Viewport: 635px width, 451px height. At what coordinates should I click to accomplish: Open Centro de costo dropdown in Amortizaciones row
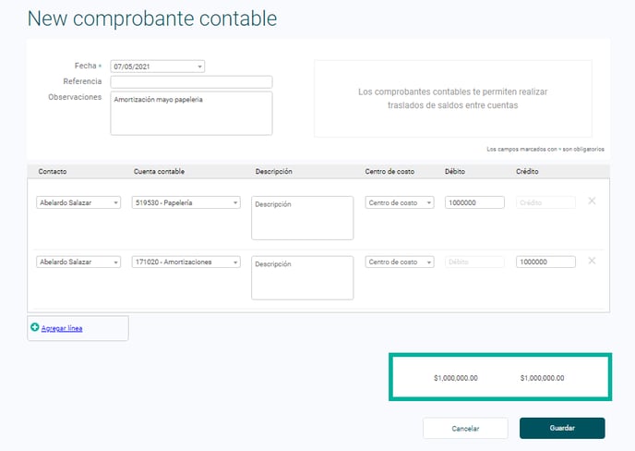point(400,262)
